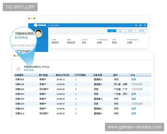Invite visitor 访客4752

[134, 99]
